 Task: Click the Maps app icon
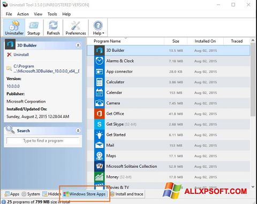(x=99, y=156)
